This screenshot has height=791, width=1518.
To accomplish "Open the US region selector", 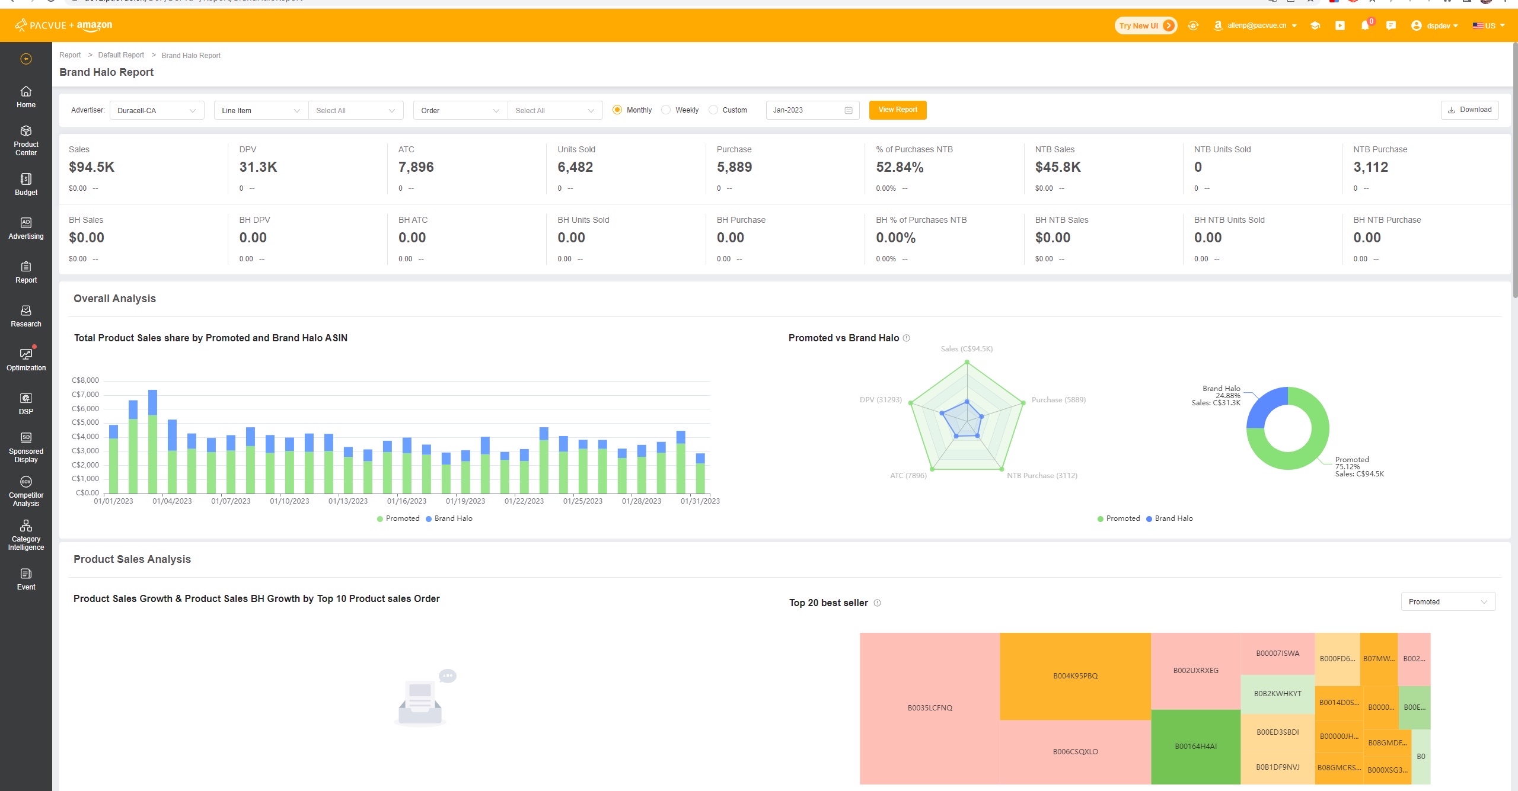I will click(x=1488, y=25).
